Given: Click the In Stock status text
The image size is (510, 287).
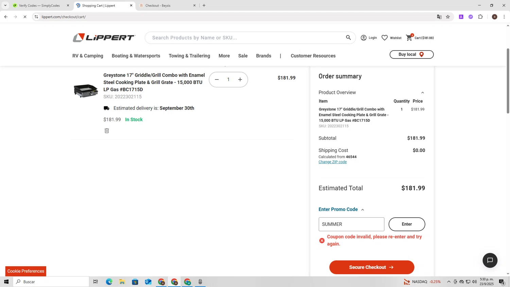Looking at the screenshot, I should point(134,120).
